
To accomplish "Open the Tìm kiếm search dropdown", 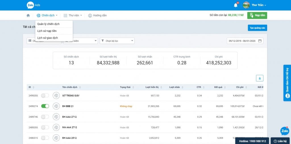I will click(x=80, y=41).
